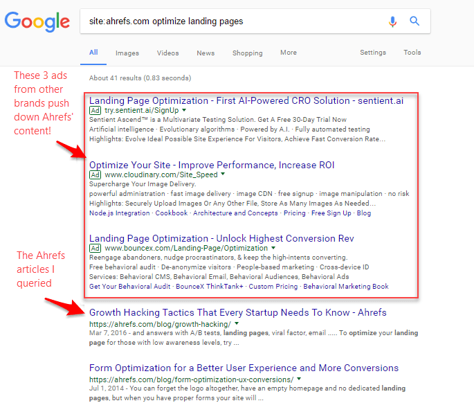Open search Settings menu
The height and width of the screenshot is (412, 474).
373,53
